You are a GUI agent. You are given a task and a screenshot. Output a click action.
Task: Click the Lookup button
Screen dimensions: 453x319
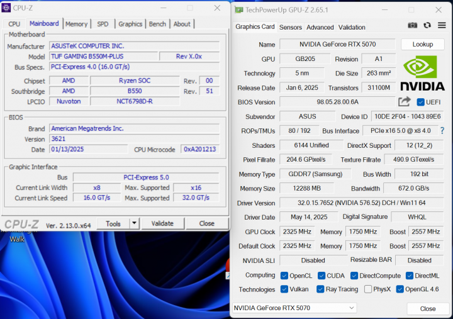[423, 44]
